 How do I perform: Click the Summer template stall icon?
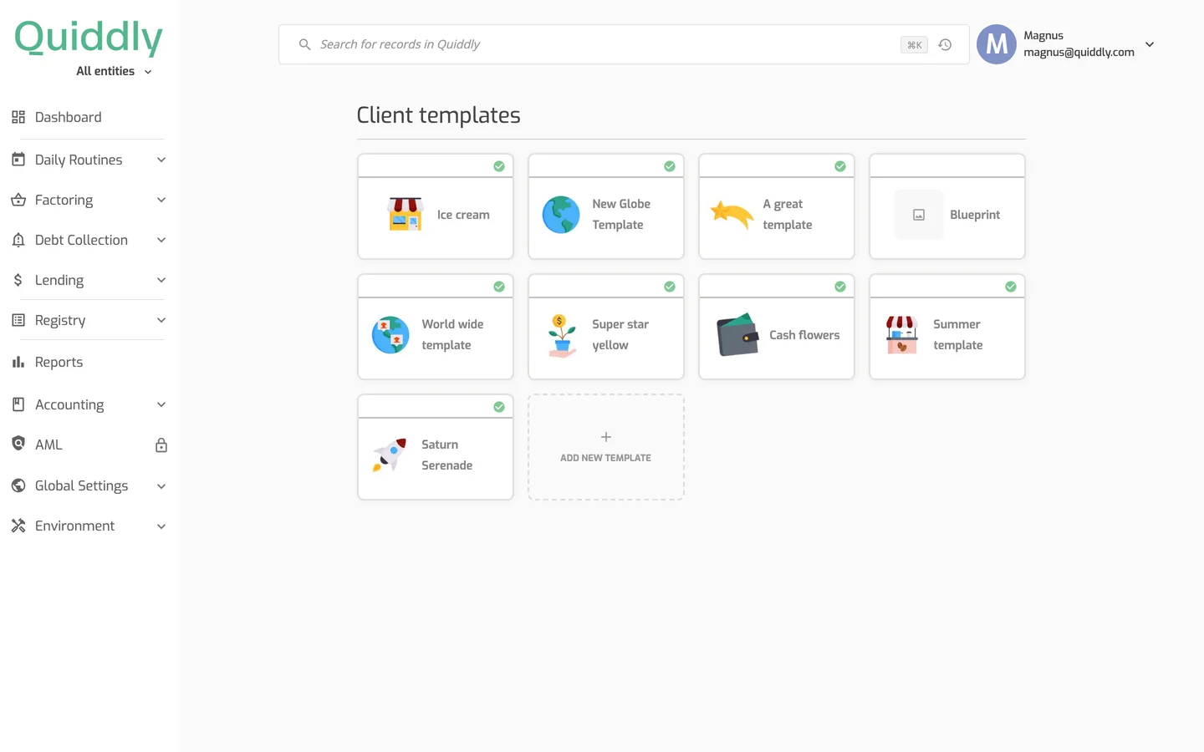click(902, 335)
